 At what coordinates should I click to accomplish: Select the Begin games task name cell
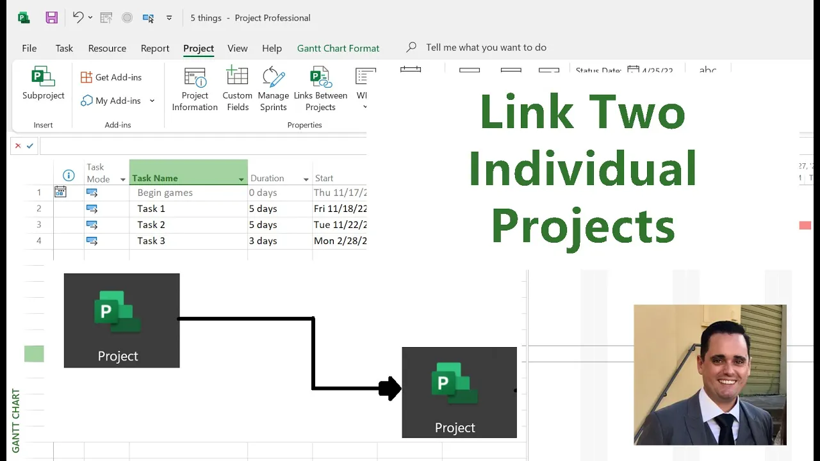(x=188, y=193)
